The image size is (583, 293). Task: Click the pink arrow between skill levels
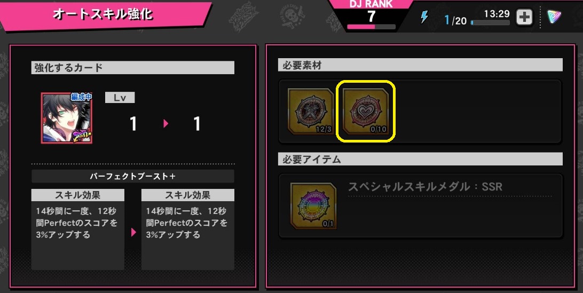[166, 124]
